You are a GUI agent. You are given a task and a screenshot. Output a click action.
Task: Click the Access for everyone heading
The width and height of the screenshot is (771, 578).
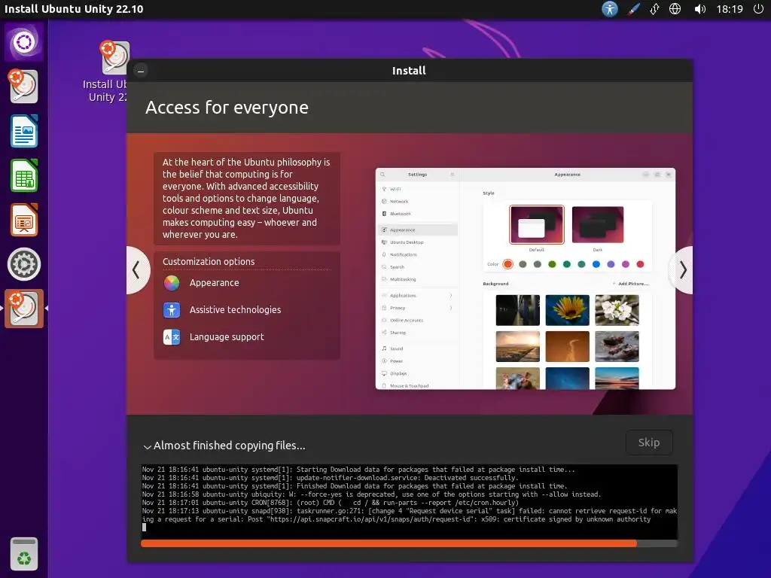tap(227, 108)
